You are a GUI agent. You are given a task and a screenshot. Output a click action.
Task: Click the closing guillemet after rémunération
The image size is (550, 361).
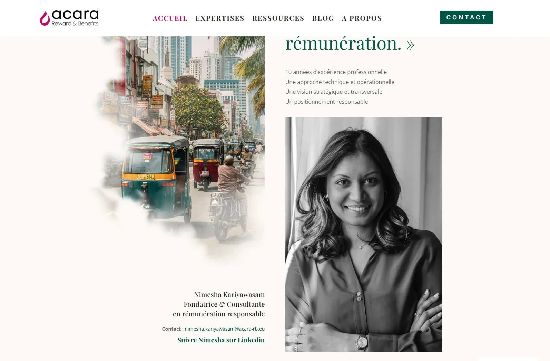click(x=411, y=45)
